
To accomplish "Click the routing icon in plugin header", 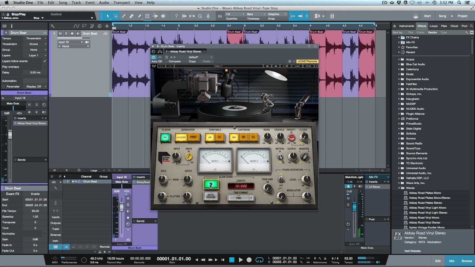I will point(160,52).
